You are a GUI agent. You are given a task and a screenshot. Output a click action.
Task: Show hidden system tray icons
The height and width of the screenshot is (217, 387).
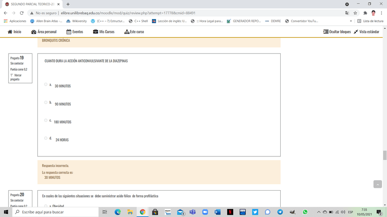(x=319, y=212)
